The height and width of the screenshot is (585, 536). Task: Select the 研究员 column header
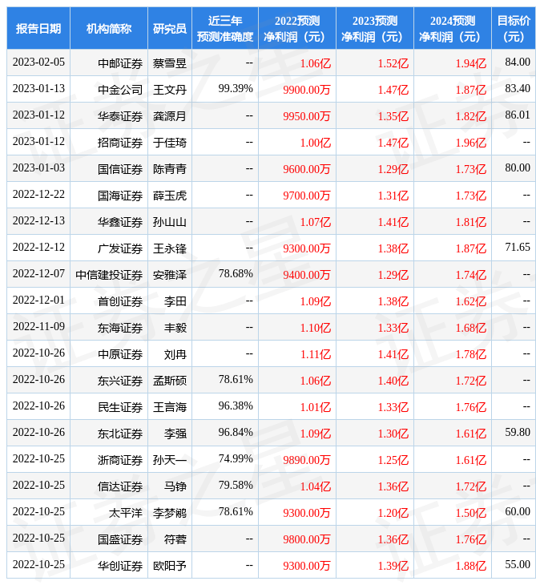pyautogui.click(x=170, y=29)
